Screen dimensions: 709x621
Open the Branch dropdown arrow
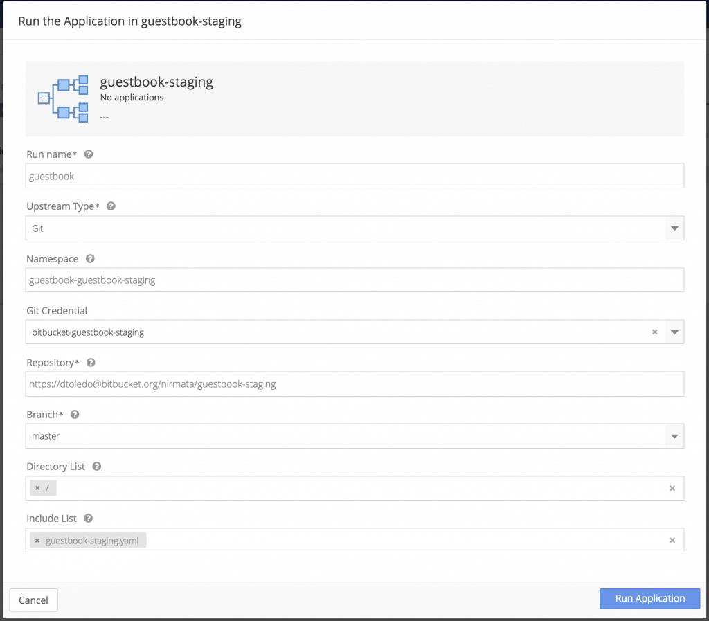tap(674, 436)
